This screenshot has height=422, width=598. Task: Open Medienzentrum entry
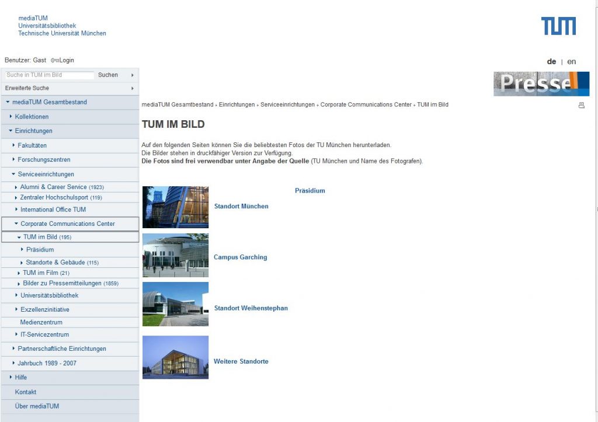[41, 322]
